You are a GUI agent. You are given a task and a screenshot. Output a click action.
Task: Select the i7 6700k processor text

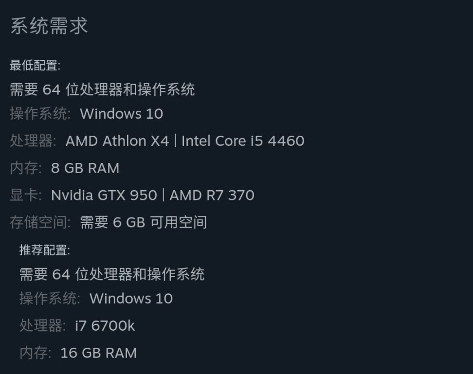(x=105, y=326)
